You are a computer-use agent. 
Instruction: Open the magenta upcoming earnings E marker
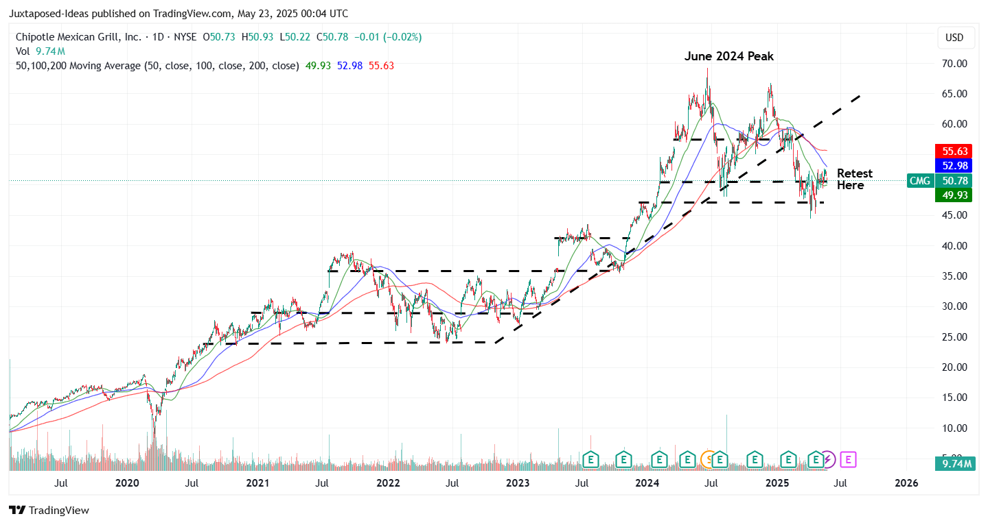click(849, 460)
